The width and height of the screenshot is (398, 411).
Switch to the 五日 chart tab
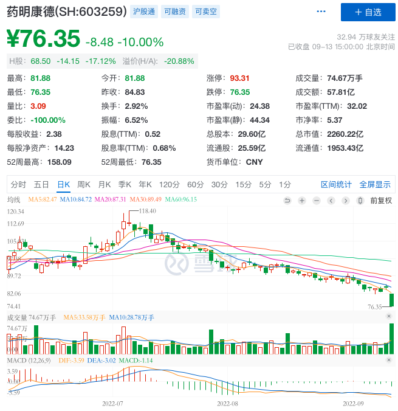tap(41, 185)
